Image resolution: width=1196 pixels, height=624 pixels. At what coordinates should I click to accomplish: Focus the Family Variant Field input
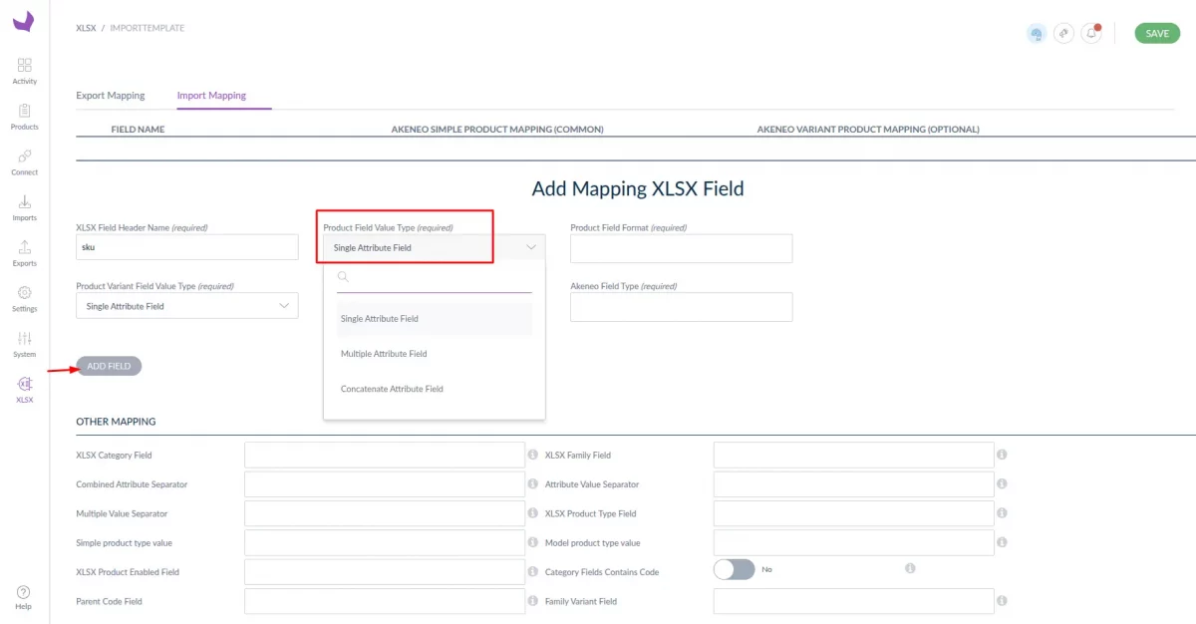(854, 601)
